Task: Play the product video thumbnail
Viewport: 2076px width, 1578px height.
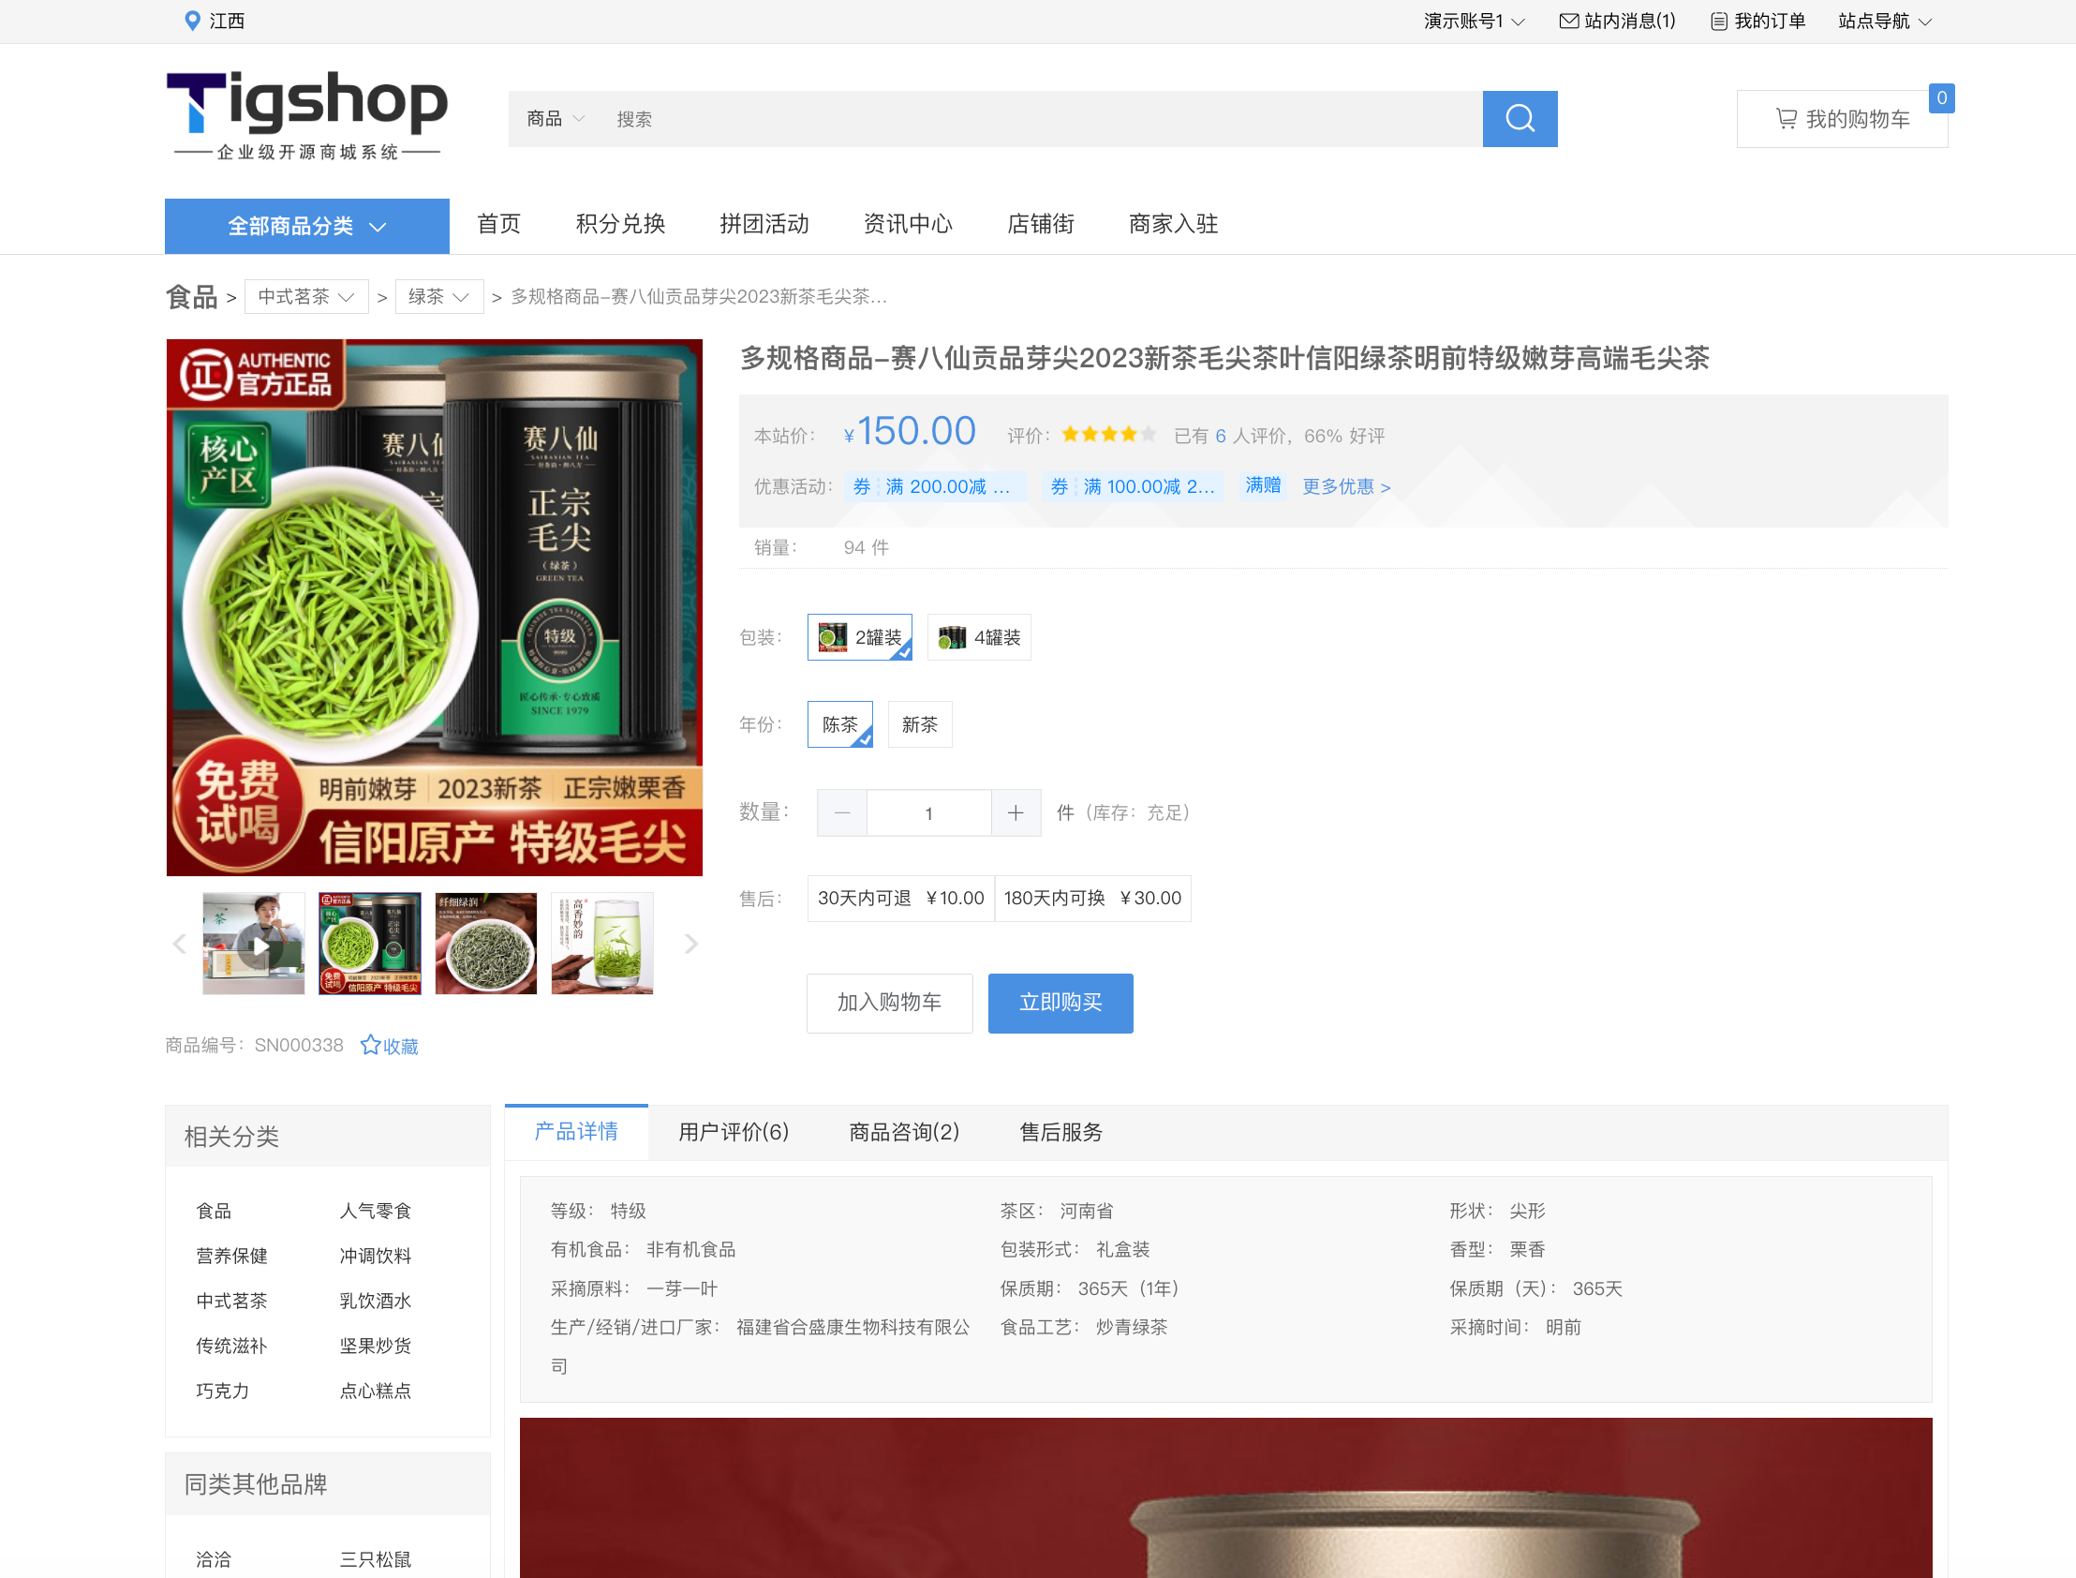Action: [x=254, y=943]
